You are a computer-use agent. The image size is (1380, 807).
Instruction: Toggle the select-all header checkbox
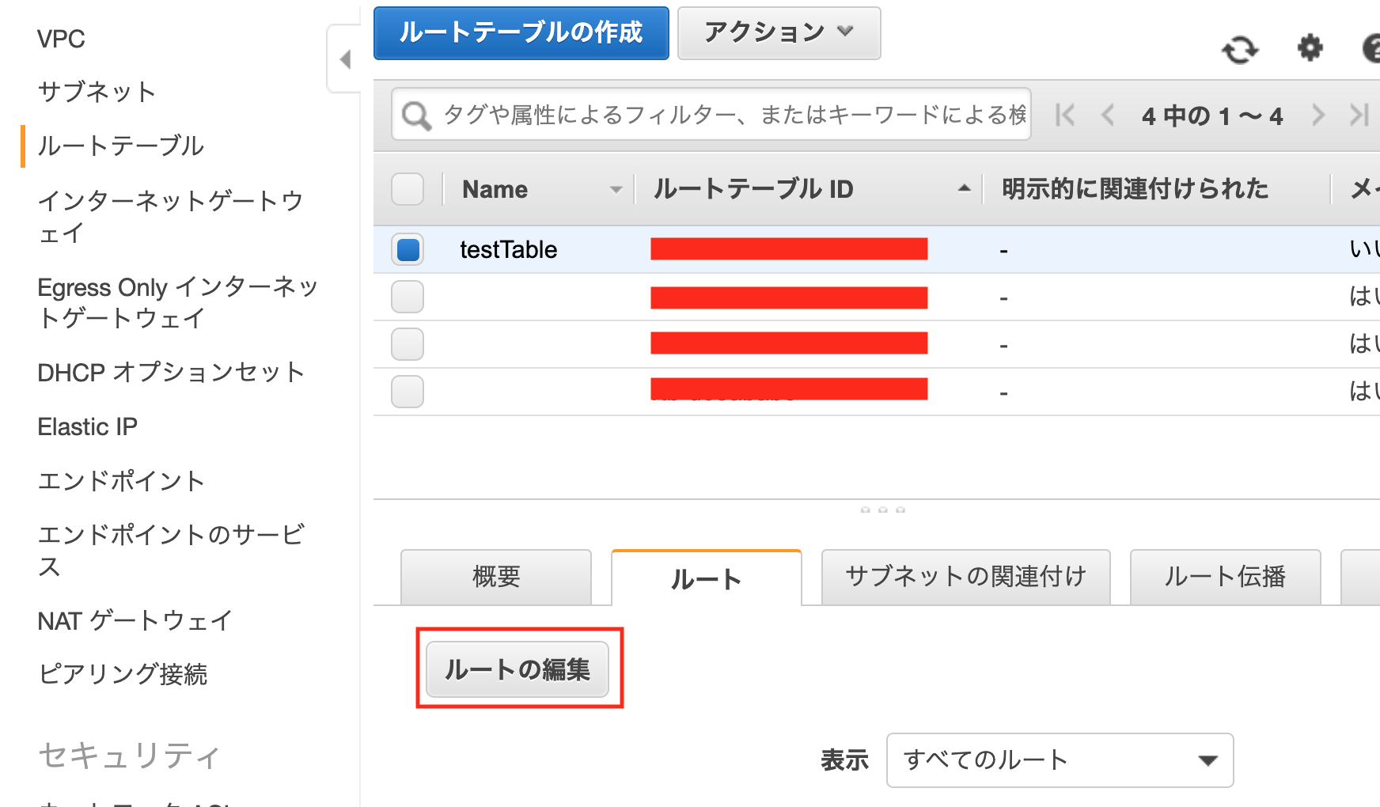click(x=408, y=189)
